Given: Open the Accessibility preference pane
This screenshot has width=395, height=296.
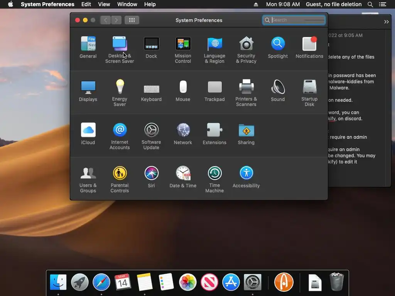Looking at the screenshot, I should [246, 177].
